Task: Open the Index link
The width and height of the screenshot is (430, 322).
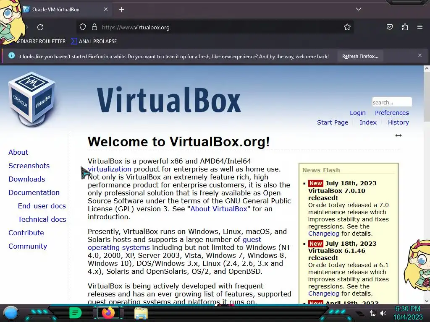Action: [x=368, y=122]
